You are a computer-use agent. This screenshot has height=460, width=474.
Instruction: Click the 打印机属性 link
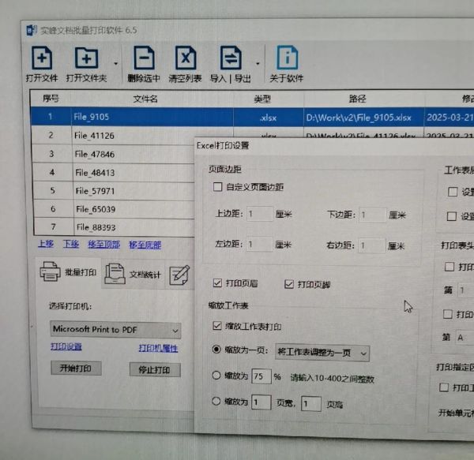click(158, 348)
